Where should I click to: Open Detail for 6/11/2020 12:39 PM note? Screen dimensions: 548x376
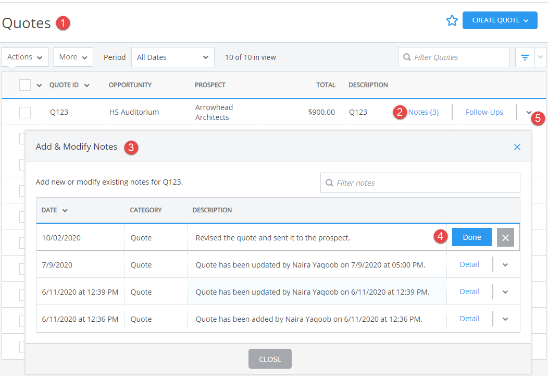[x=469, y=292]
